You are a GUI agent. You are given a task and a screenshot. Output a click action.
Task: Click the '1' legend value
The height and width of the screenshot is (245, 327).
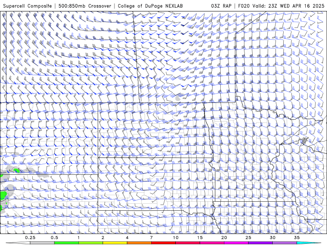(78, 238)
